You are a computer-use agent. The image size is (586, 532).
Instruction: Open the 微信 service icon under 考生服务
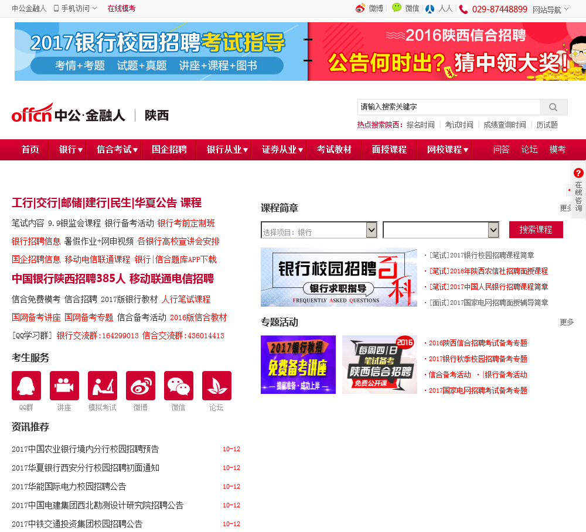(x=179, y=386)
